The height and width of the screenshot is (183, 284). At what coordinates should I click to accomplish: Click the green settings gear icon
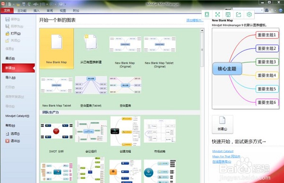coord(249,15)
